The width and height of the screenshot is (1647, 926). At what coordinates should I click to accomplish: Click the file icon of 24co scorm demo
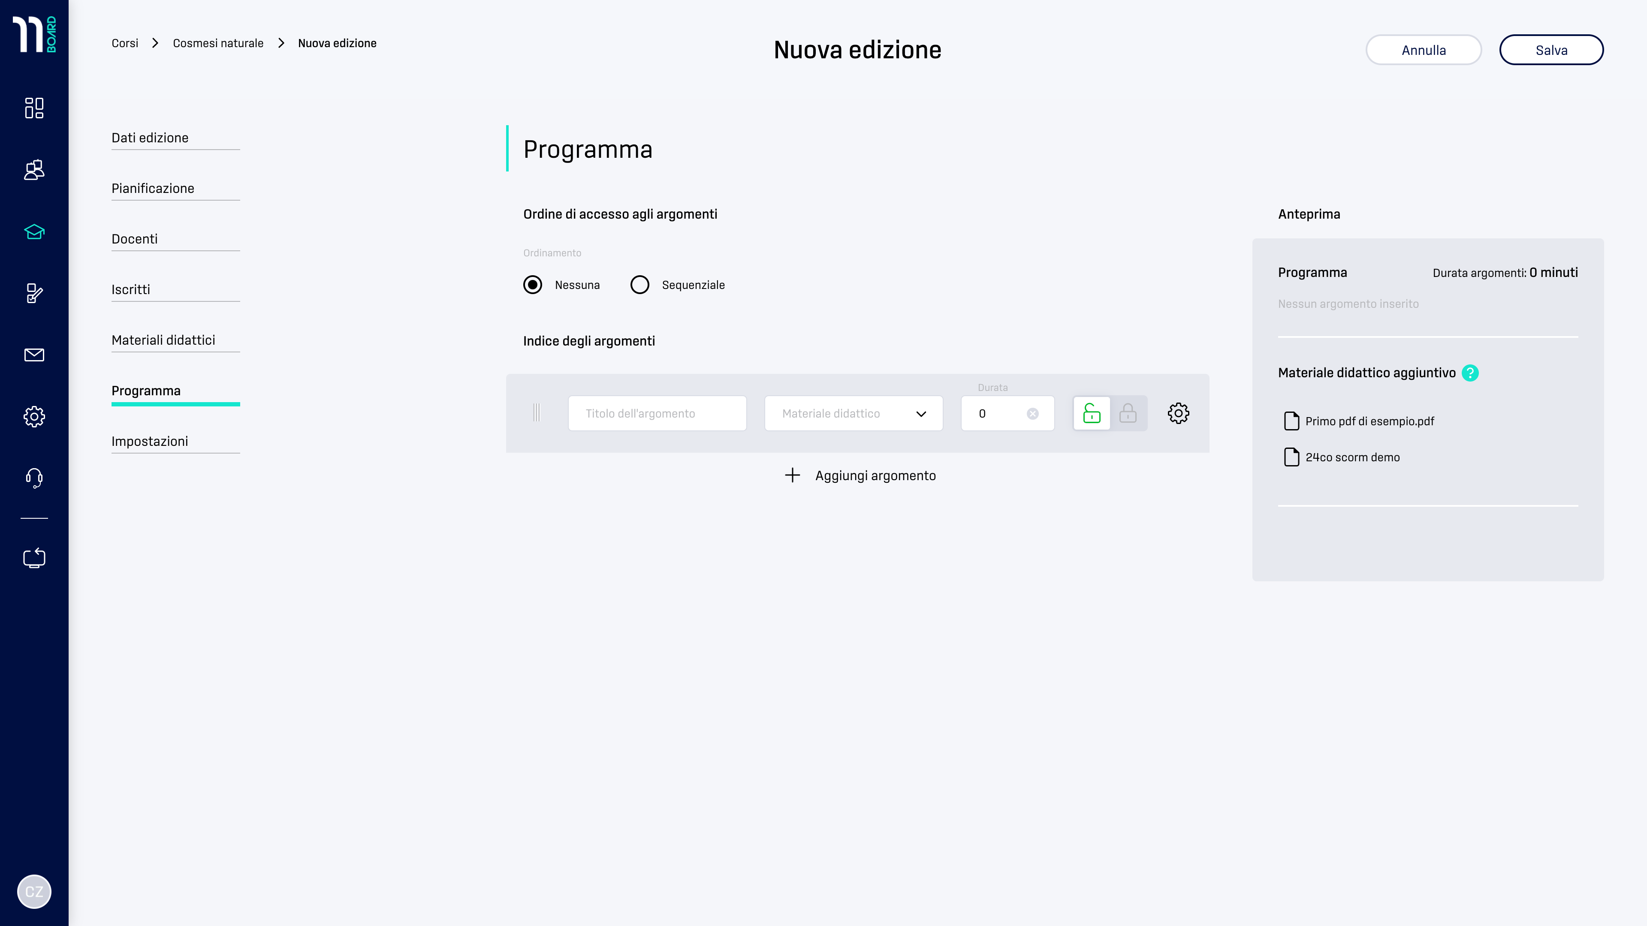[x=1291, y=457]
